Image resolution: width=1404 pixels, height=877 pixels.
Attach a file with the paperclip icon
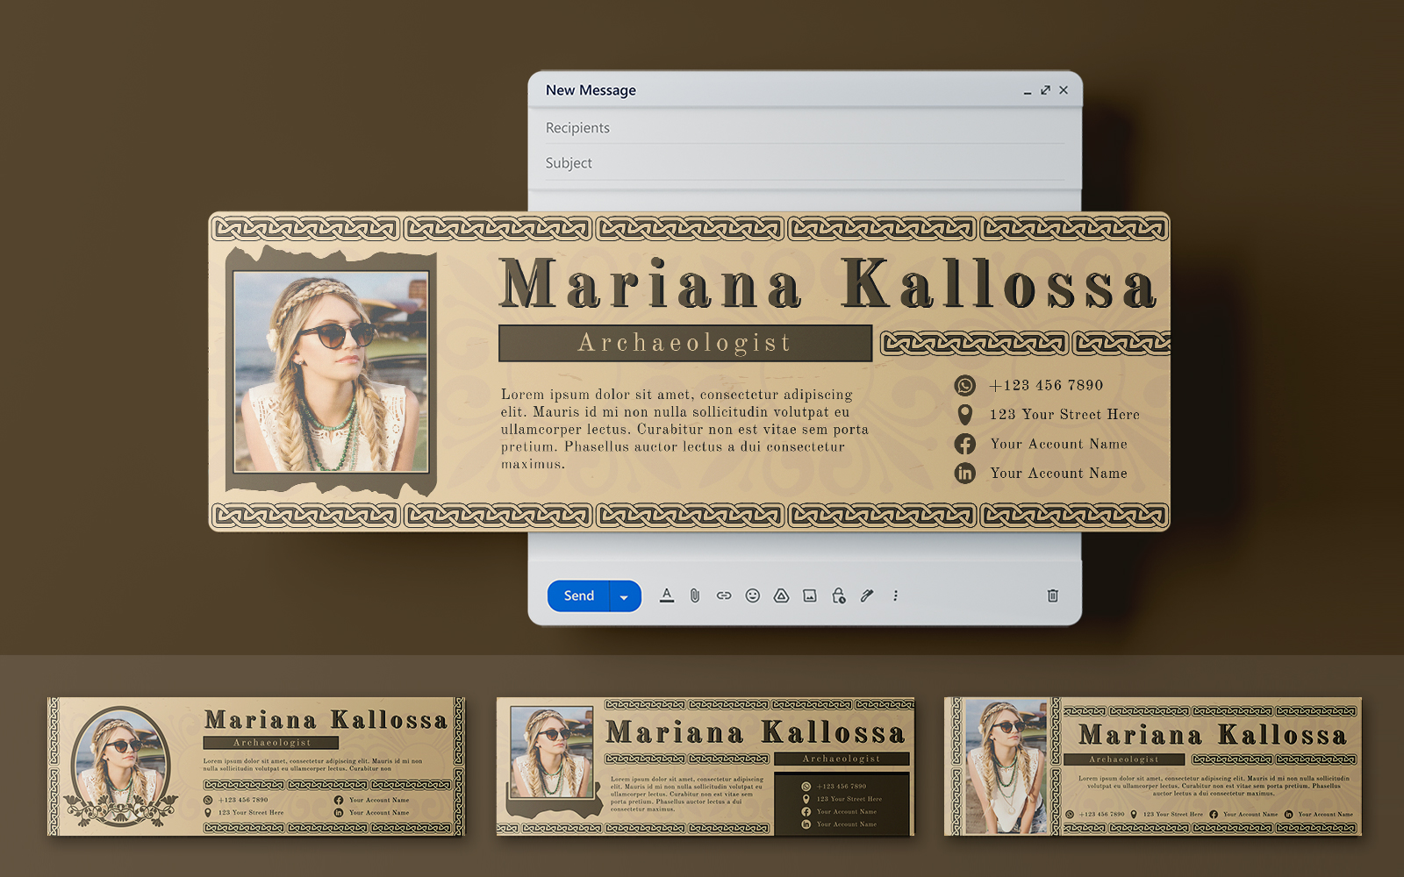tap(695, 595)
